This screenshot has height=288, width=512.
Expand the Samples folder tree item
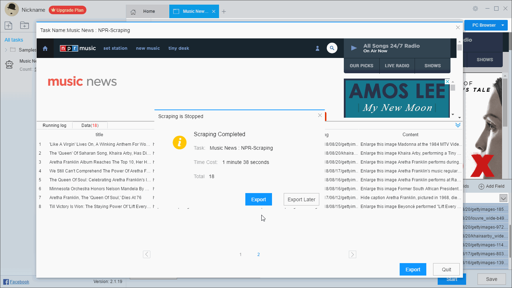pyautogui.click(x=6, y=50)
